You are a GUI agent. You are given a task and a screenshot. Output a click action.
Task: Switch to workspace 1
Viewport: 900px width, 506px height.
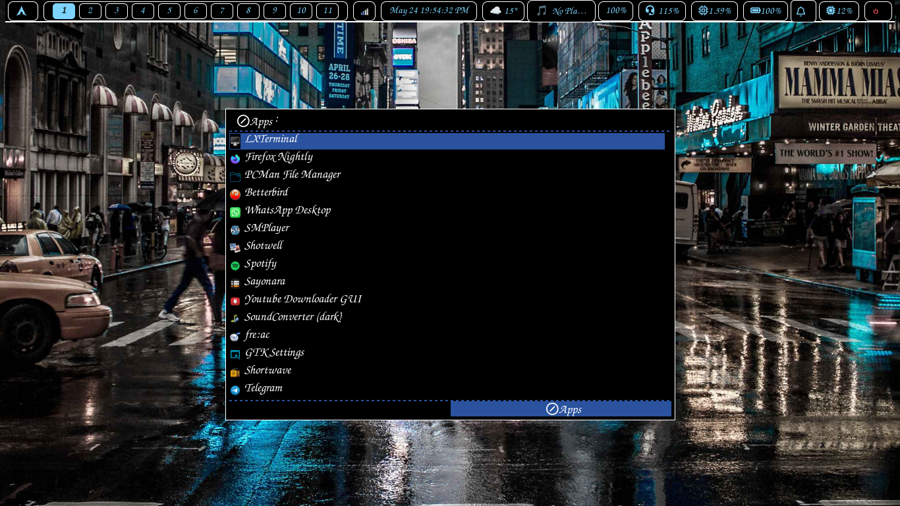point(64,11)
